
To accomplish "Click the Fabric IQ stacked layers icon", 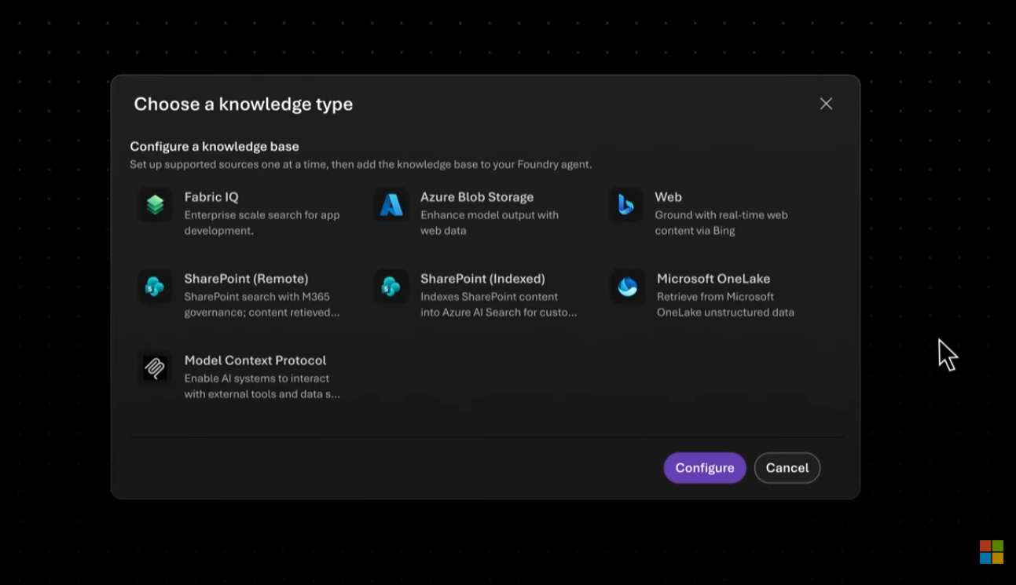I will pyautogui.click(x=155, y=205).
